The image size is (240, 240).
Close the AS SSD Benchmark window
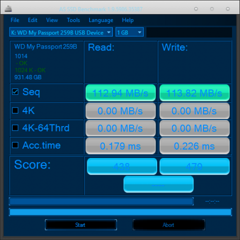[228, 9]
